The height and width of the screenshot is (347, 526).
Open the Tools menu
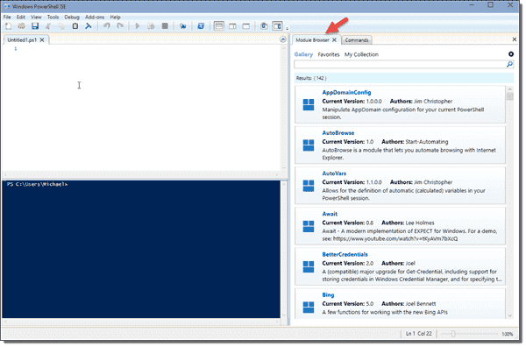point(53,18)
